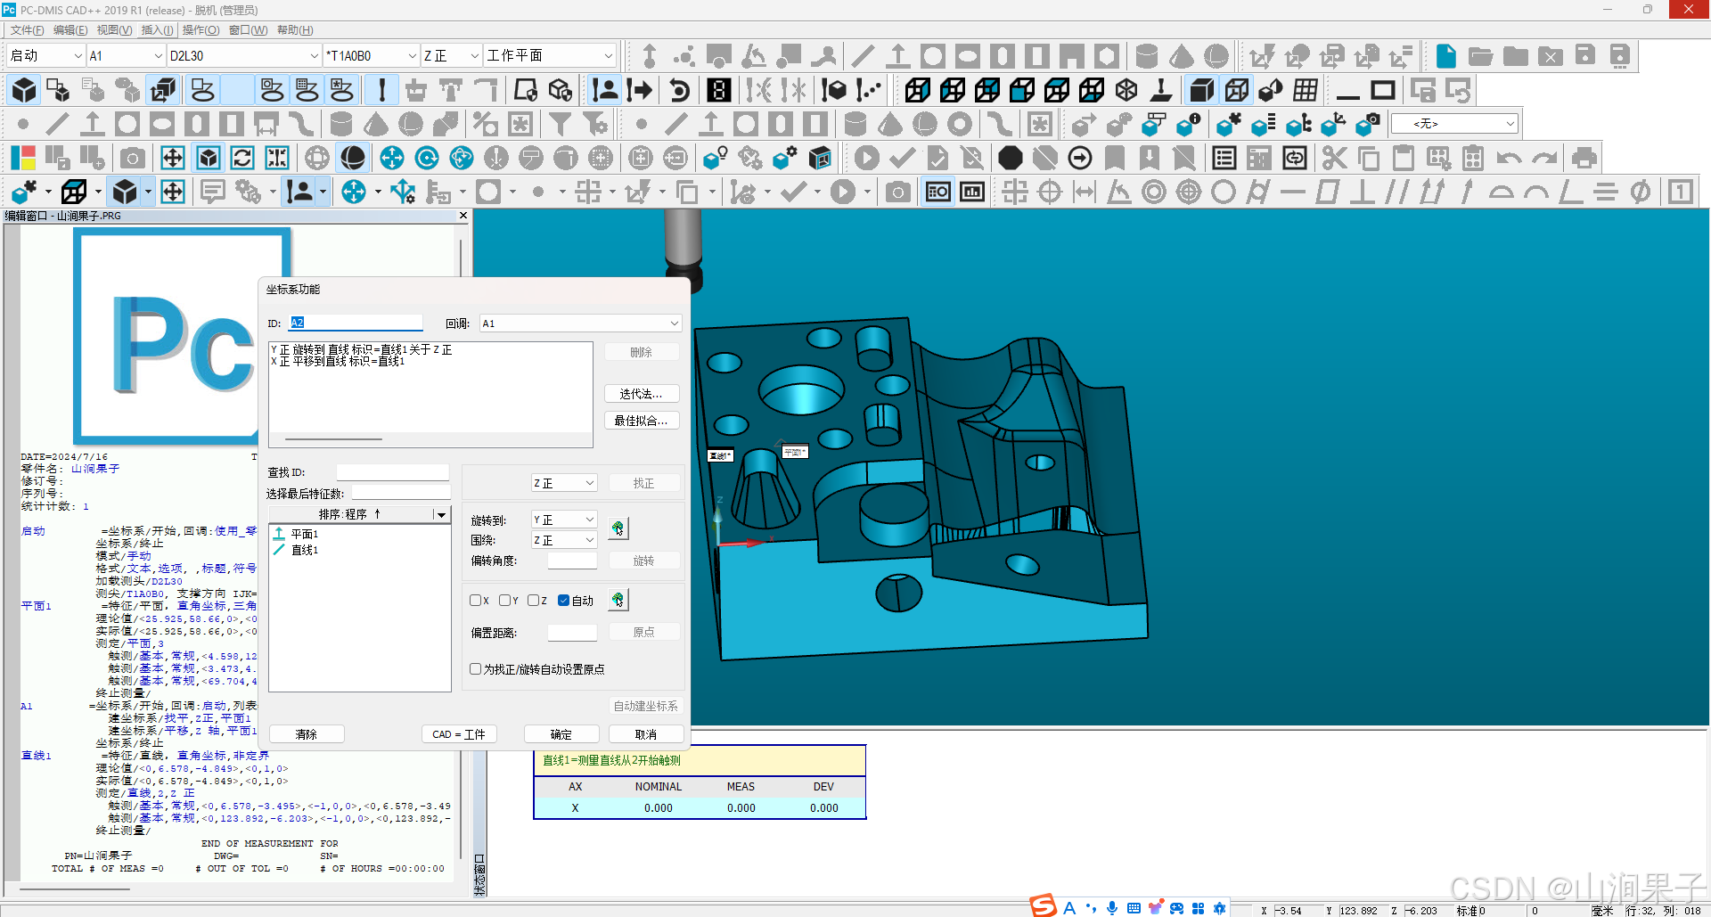Image resolution: width=1711 pixels, height=917 pixels.
Task: Click the digit 8 readout icon
Action: [x=719, y=90]
